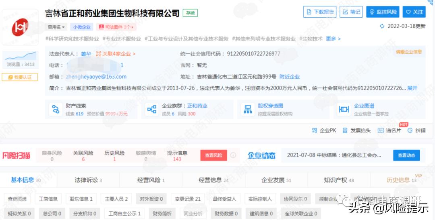Click the 小微企业 tag
This screenshot has width=435, height=220.
[x=82, y=27]
